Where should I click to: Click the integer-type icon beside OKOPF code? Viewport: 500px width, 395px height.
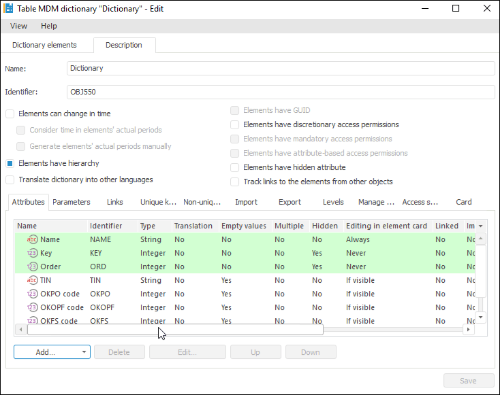point(32,307)
